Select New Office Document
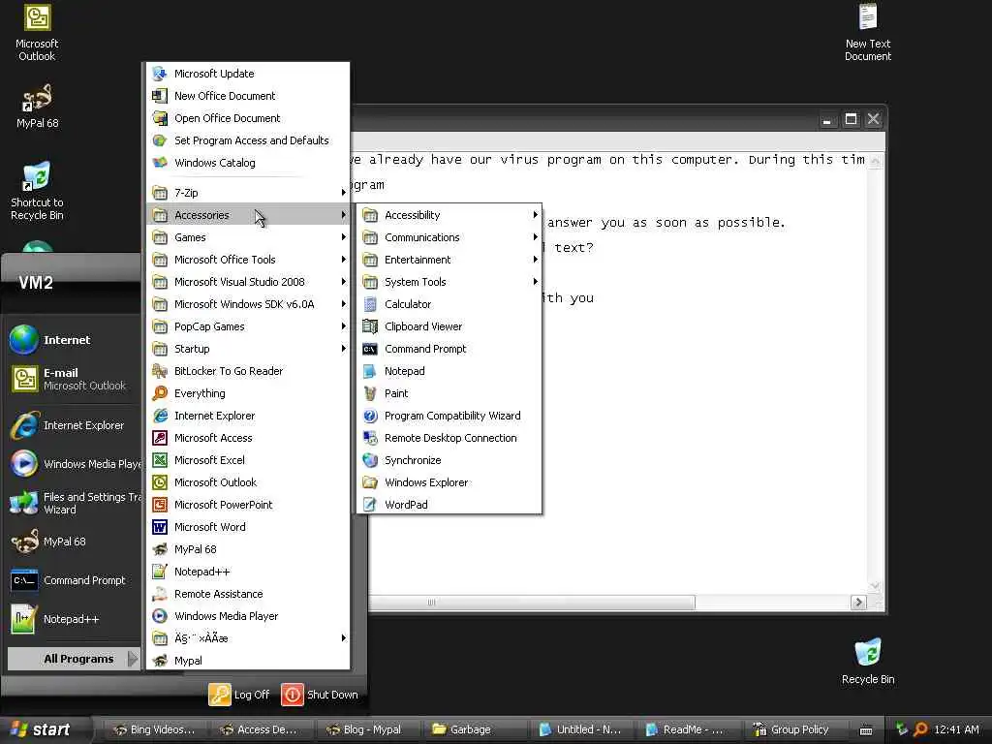992x744 pixels. [247, 96]
